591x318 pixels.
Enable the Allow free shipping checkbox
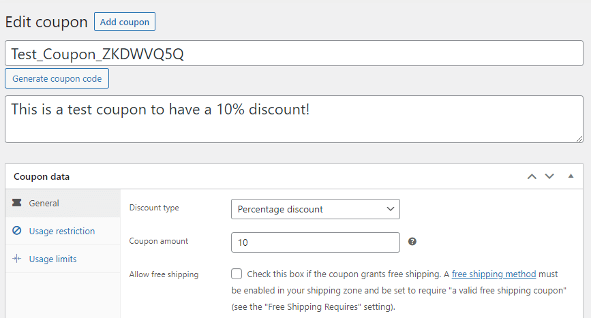point(237,274)
